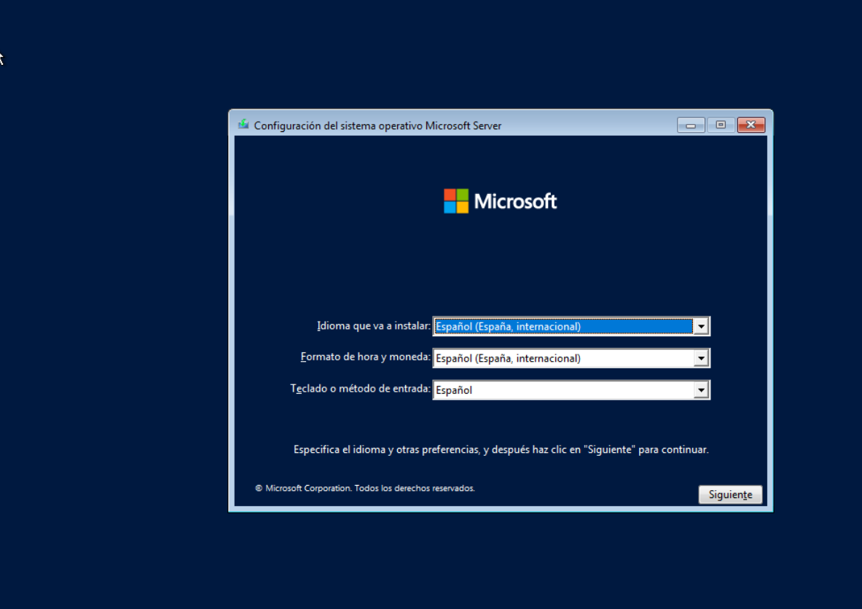Image resolution: width=862 pixels, height=609 pixels.
Task: Open the 'Teclado o método de entrada' dropdown arrow
Action: (701, 390)
